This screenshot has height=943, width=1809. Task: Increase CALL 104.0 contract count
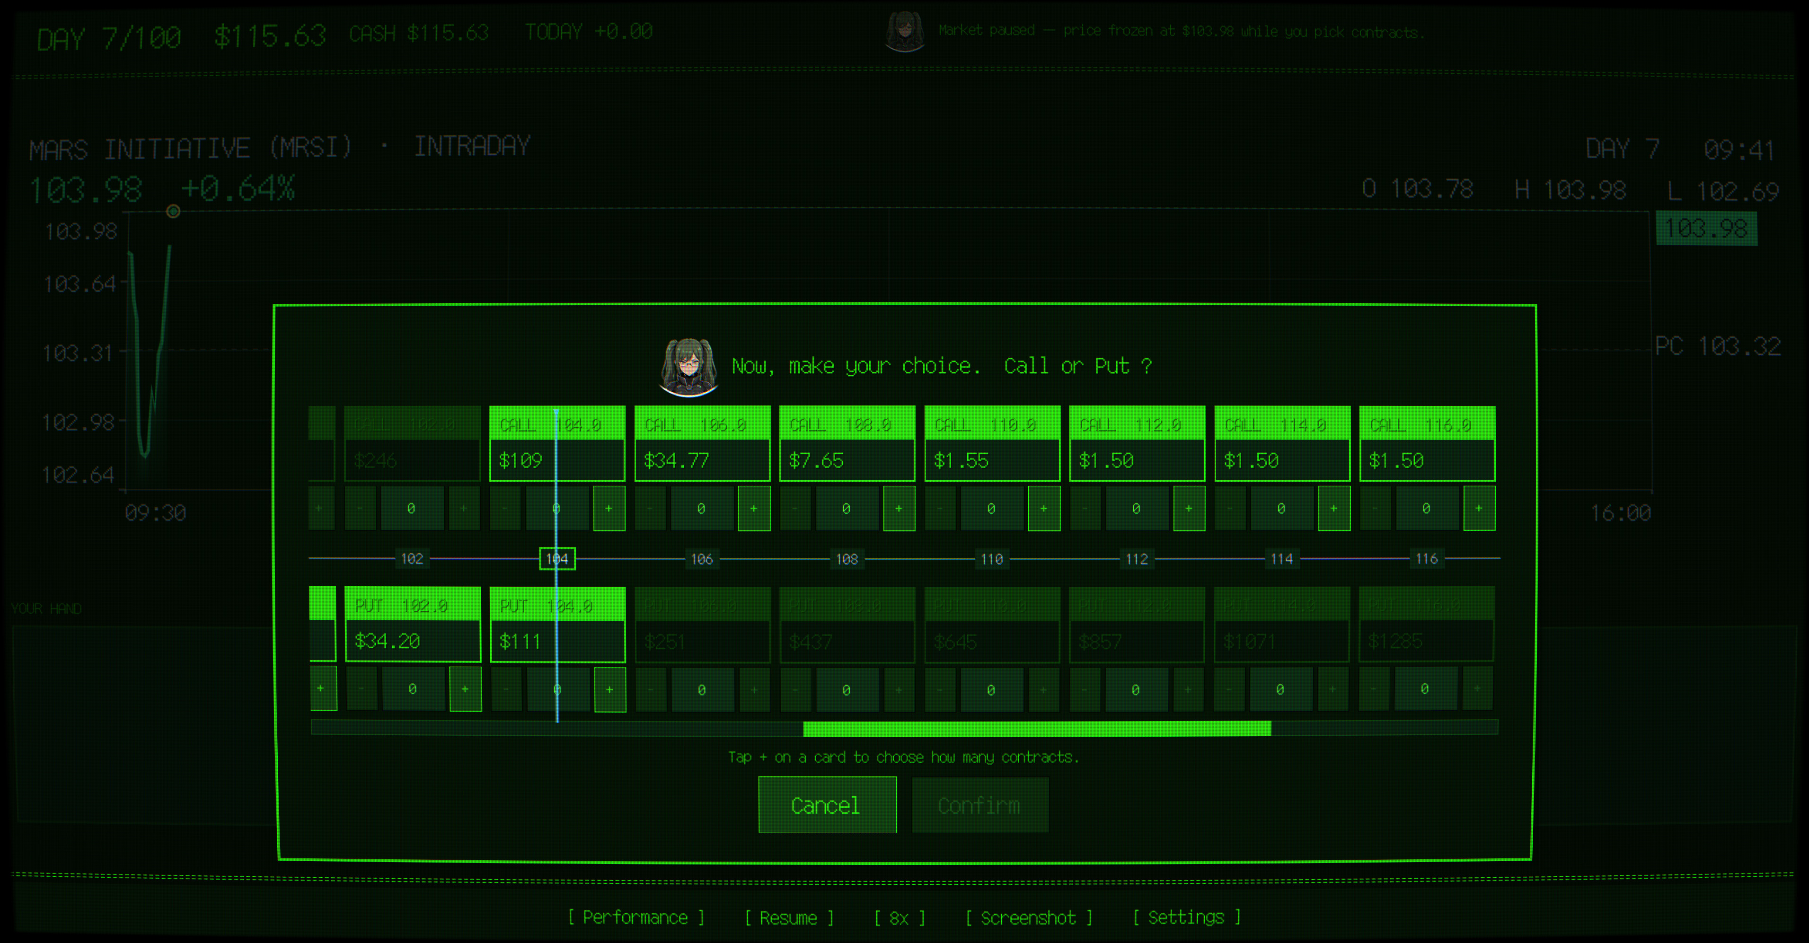[609, 508]
